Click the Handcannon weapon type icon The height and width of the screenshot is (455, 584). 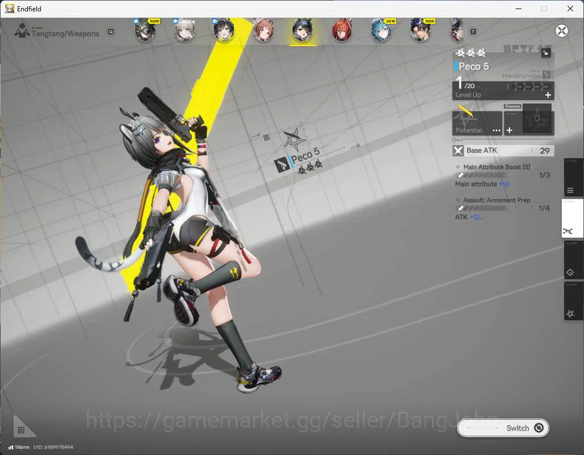(x=546, y=75)
